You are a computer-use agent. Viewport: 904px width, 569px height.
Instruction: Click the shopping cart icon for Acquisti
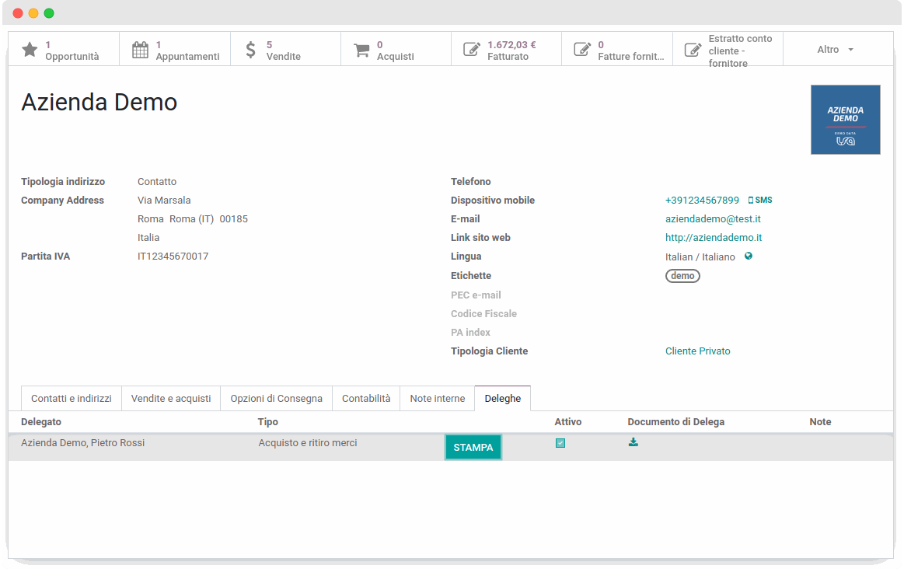(x=362, y=48)
